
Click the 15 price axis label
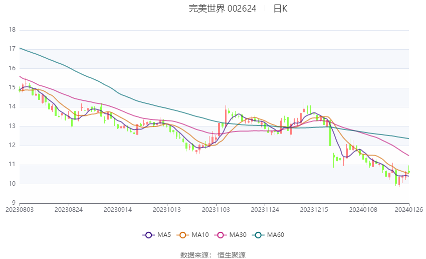(x=12, y=87)
